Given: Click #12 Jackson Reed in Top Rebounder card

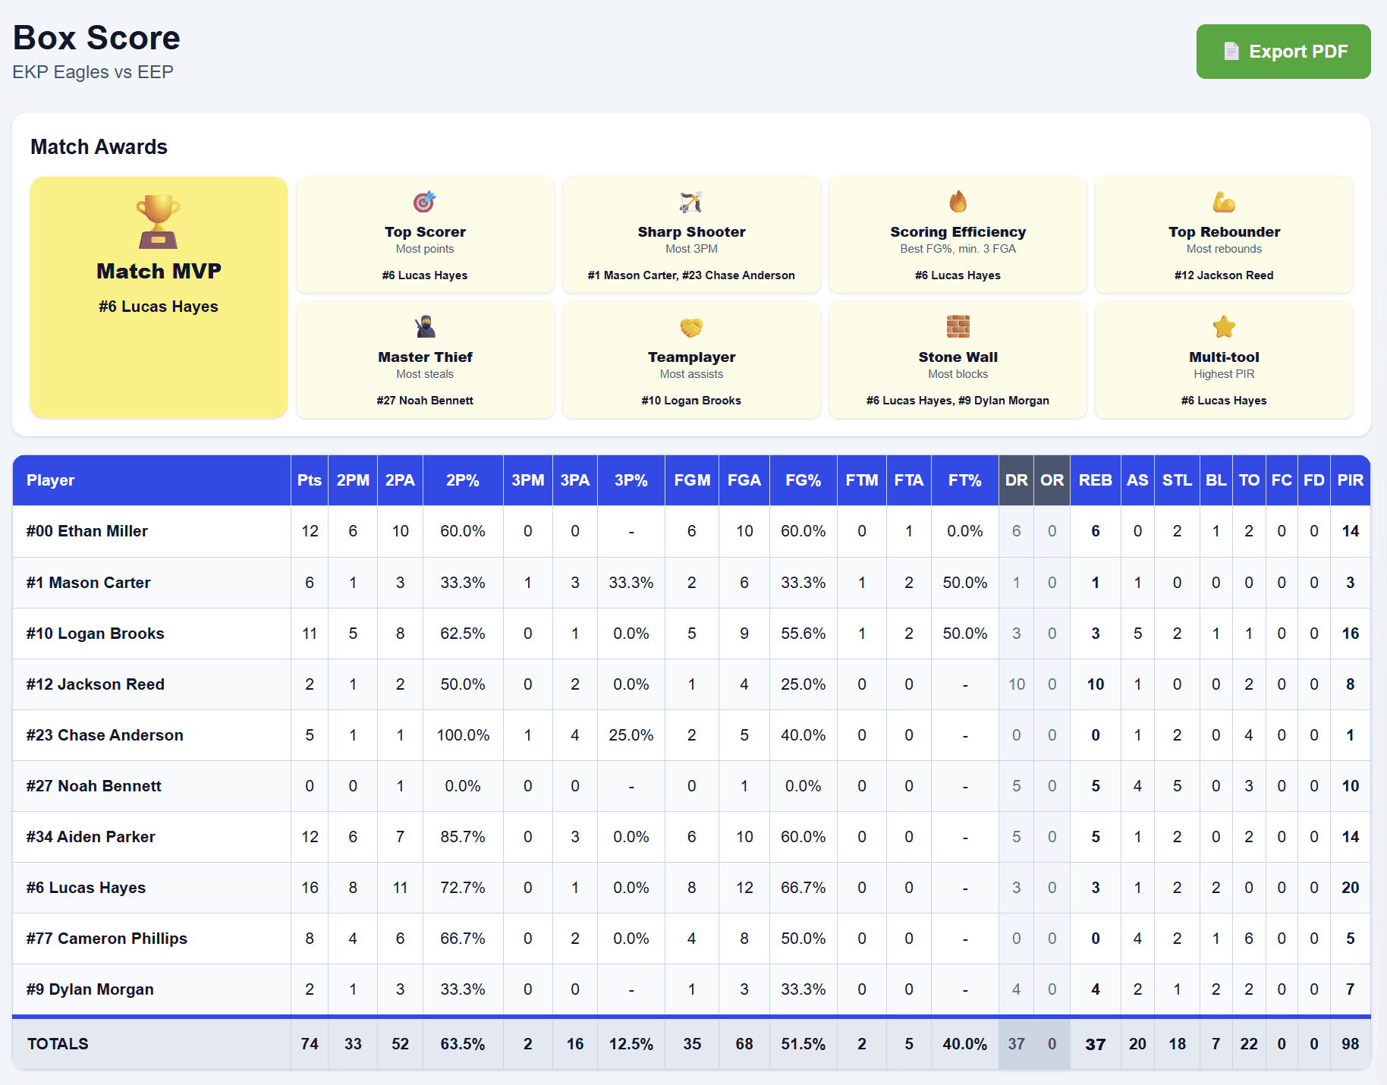Looking at the screenshot, I should point(1224,275).
